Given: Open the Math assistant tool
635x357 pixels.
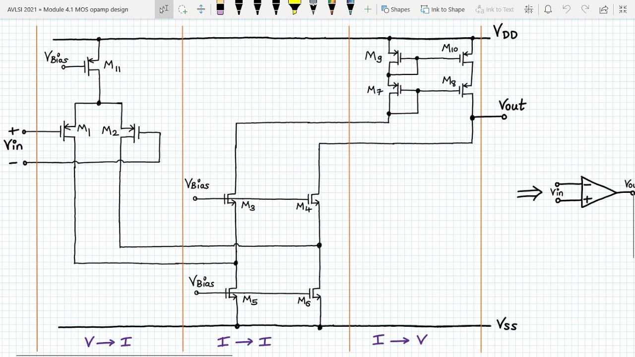Looking at the screenshot, I should click(529, 9).
